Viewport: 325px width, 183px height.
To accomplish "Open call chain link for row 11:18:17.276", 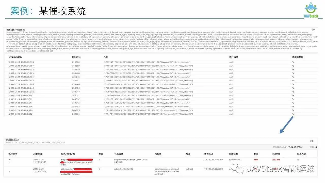I will [293, 92].
